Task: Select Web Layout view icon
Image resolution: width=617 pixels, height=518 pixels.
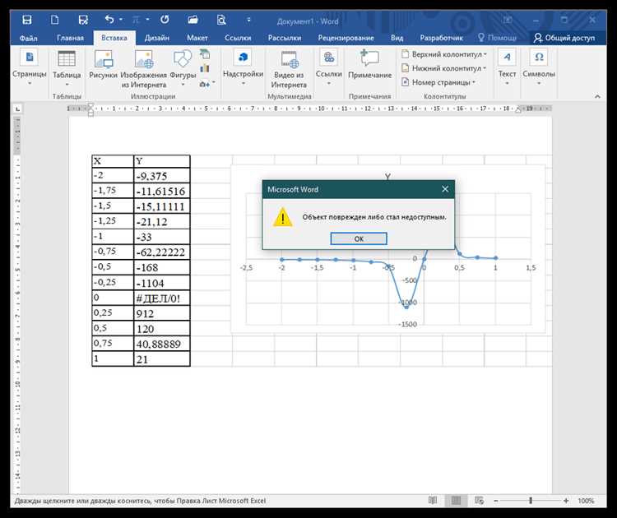Action: 479,500
